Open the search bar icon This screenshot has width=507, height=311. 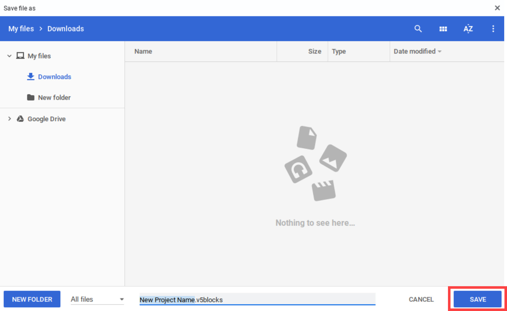(x=418, y=29)
